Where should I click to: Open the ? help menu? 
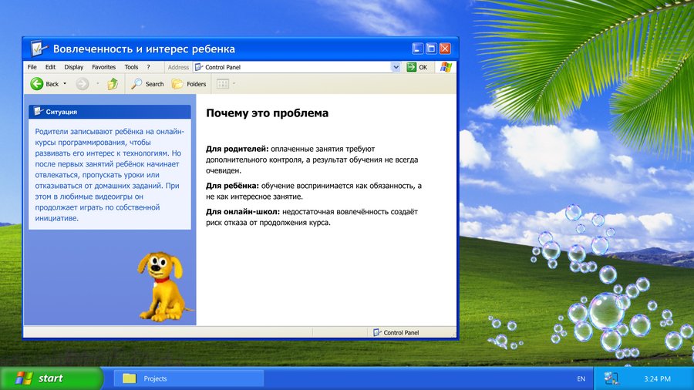coord(148,67)
